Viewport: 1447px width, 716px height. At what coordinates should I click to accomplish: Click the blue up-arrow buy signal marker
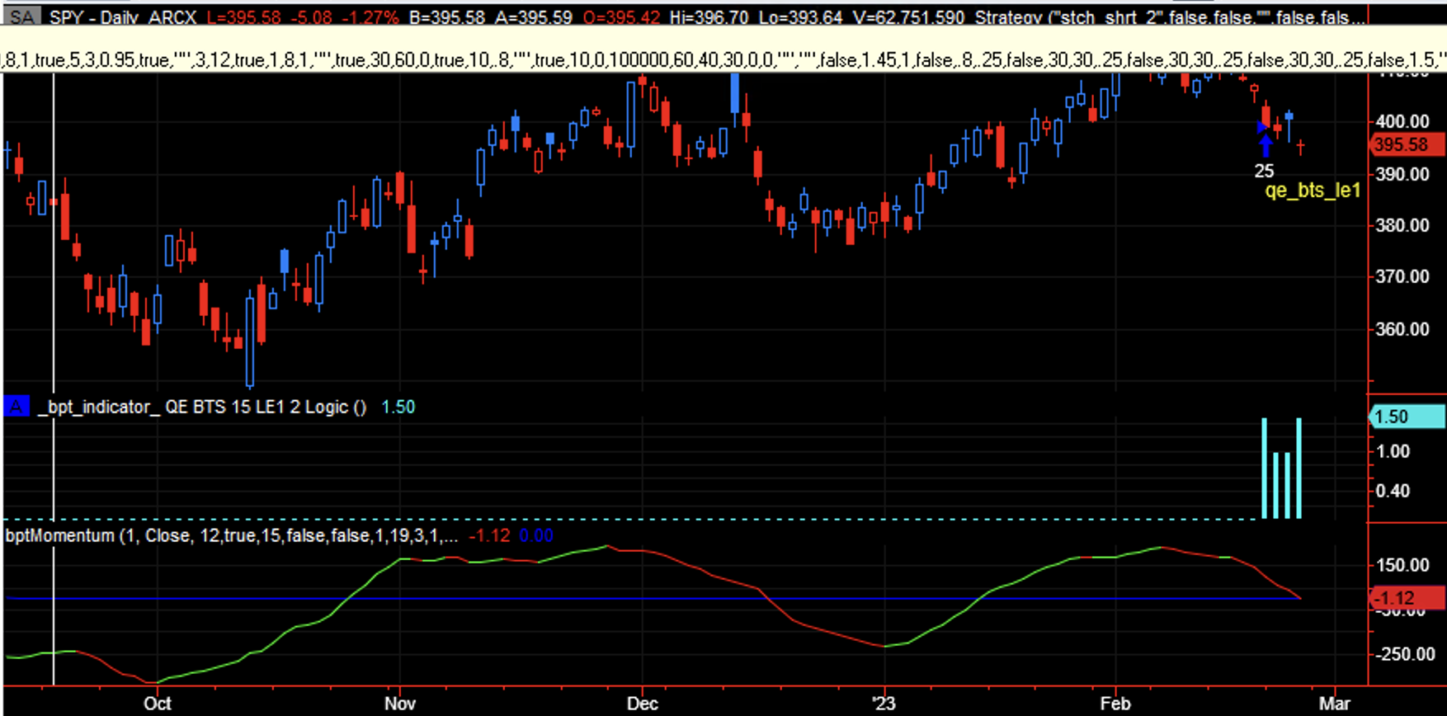(1266, 146)
